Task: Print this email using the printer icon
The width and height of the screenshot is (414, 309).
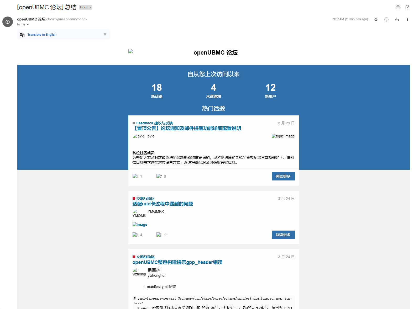Action: click(x=398, y=7)
